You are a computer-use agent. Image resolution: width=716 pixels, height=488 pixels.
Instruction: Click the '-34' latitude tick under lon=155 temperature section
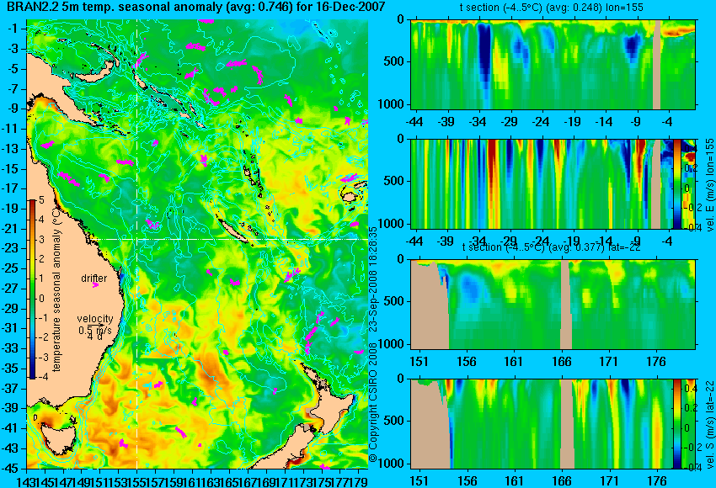tap(477, 122)
